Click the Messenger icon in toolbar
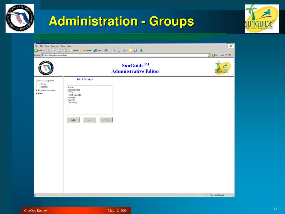Viewport: 285px width, 214px height. click(141, 51)
